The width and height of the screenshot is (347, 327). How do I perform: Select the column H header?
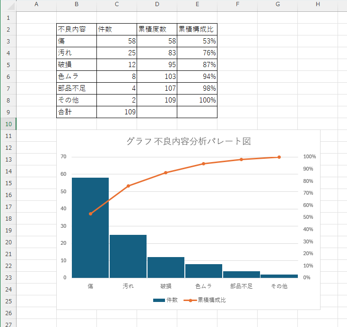pos(317,4)
